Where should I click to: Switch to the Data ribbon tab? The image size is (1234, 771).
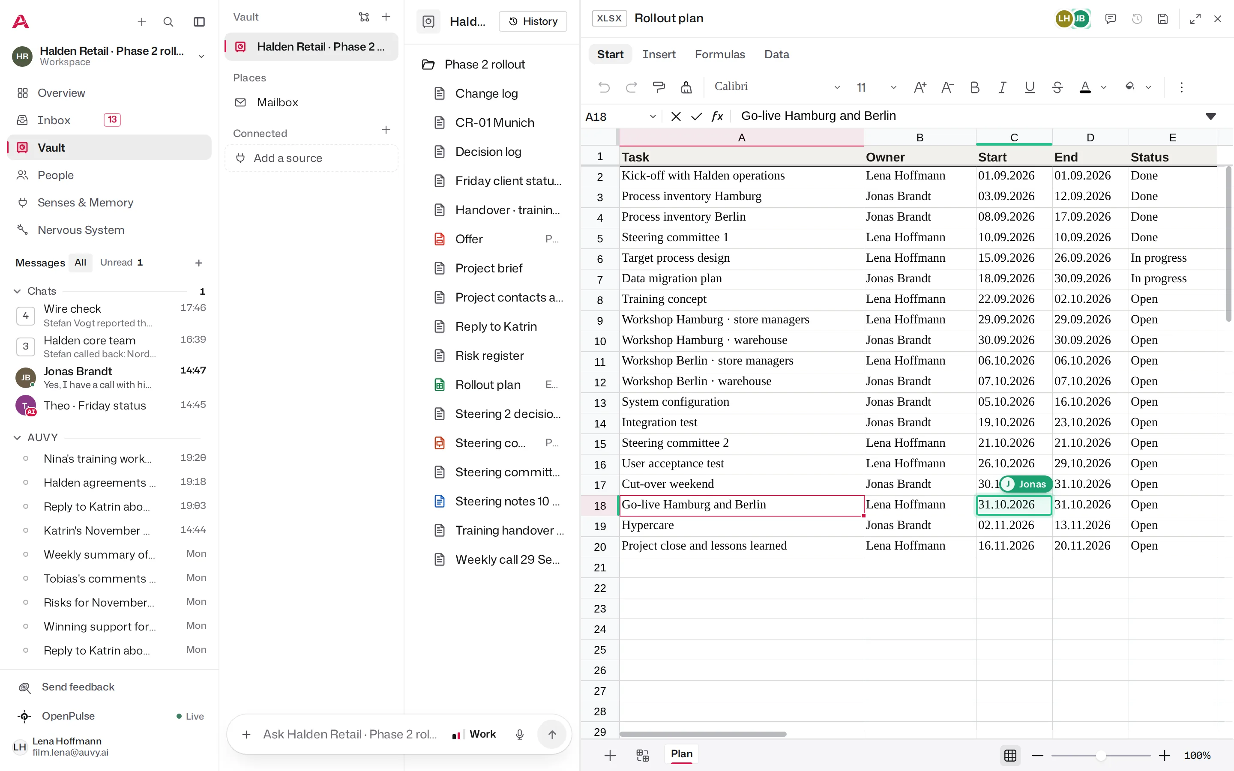tap(776, 54)
